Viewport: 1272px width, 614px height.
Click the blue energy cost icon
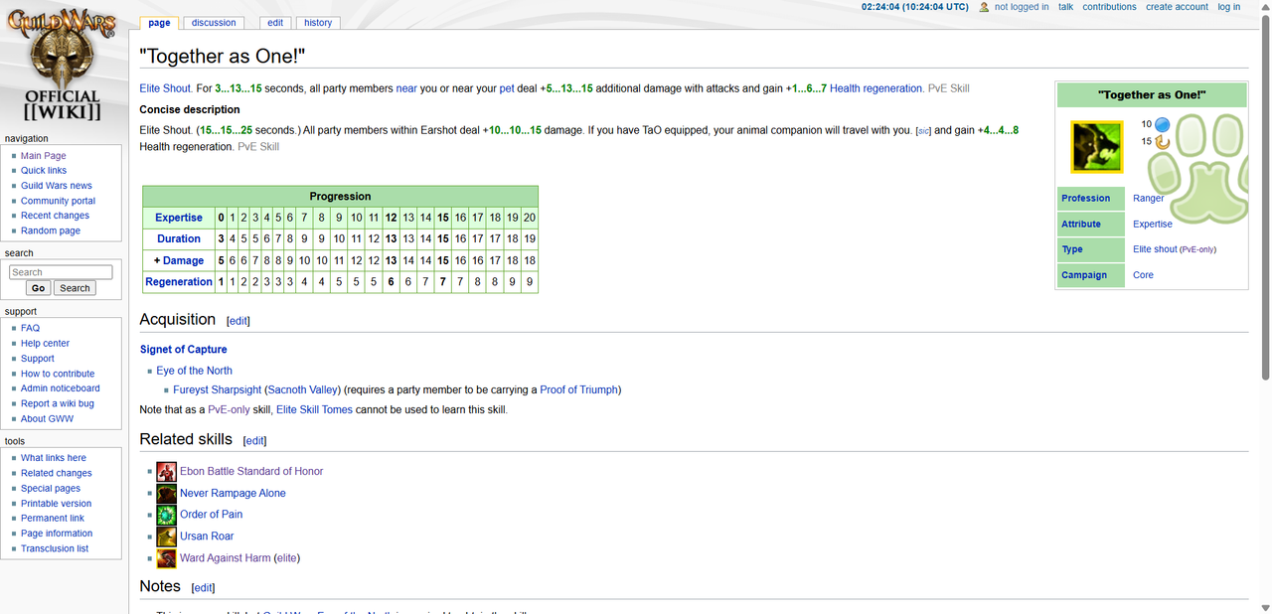pyautogui.click(x=1162, y=124)
